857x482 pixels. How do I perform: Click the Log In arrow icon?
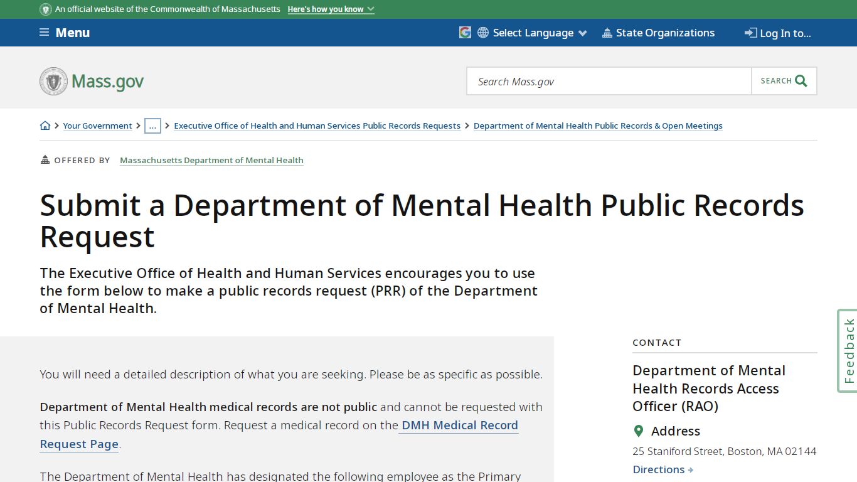750,33
